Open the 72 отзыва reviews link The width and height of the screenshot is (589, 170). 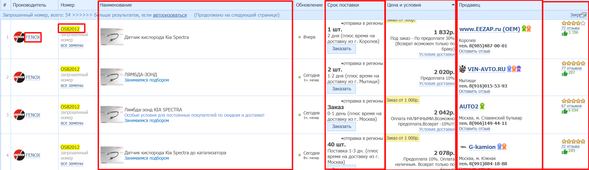pyautogui.click(x=570, y=28)
